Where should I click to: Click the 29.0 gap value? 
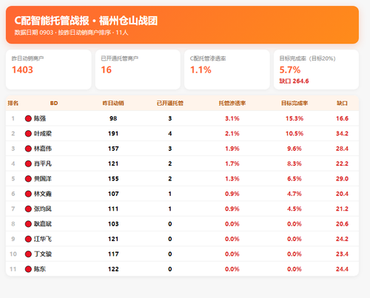342,179
